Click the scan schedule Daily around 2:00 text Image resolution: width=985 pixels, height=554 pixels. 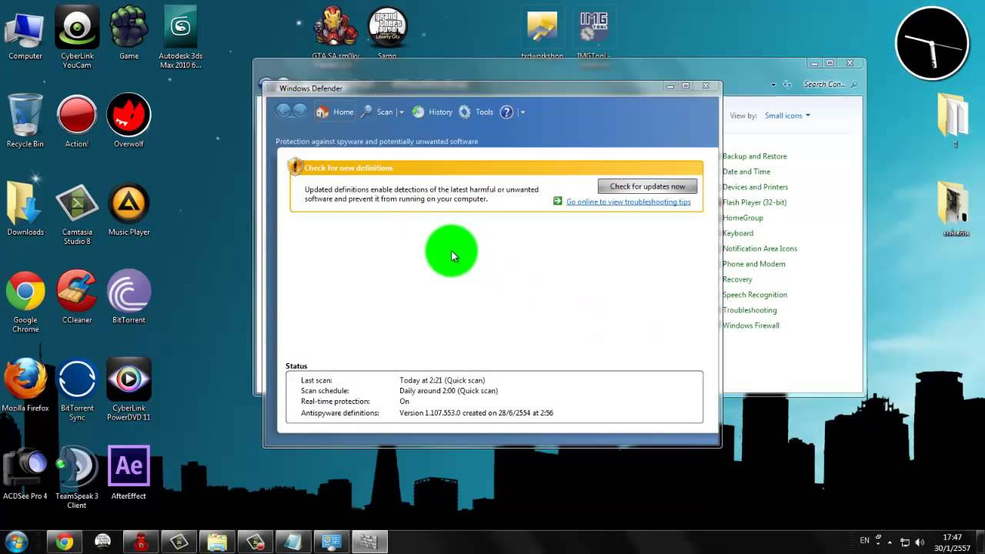click(x=449, y=391)
